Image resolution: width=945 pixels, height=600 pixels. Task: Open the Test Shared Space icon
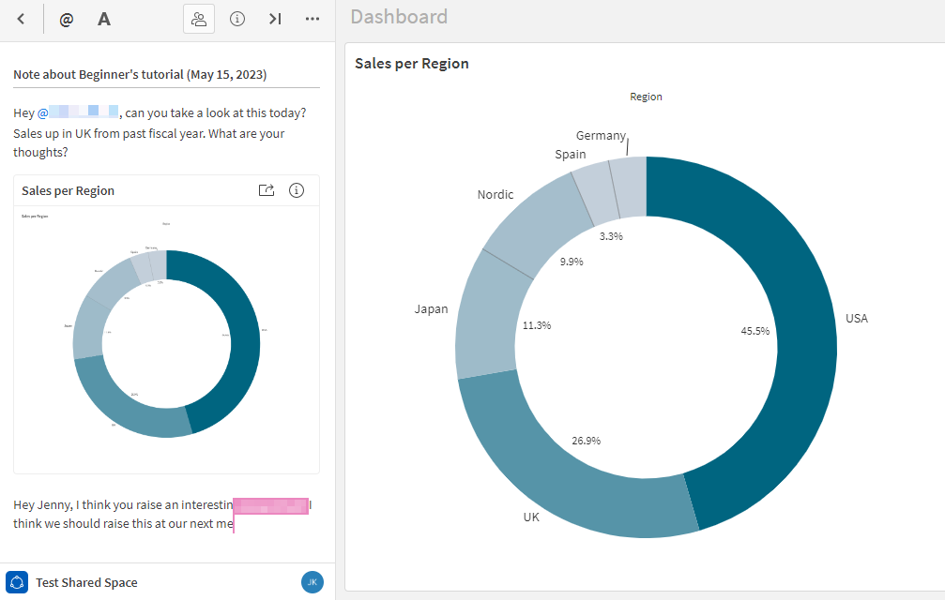pos(17,582)
